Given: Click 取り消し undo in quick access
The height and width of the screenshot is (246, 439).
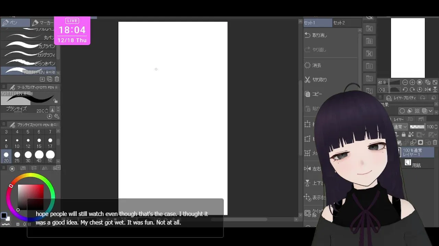Looking at the screenshot, I should [331, 35].
